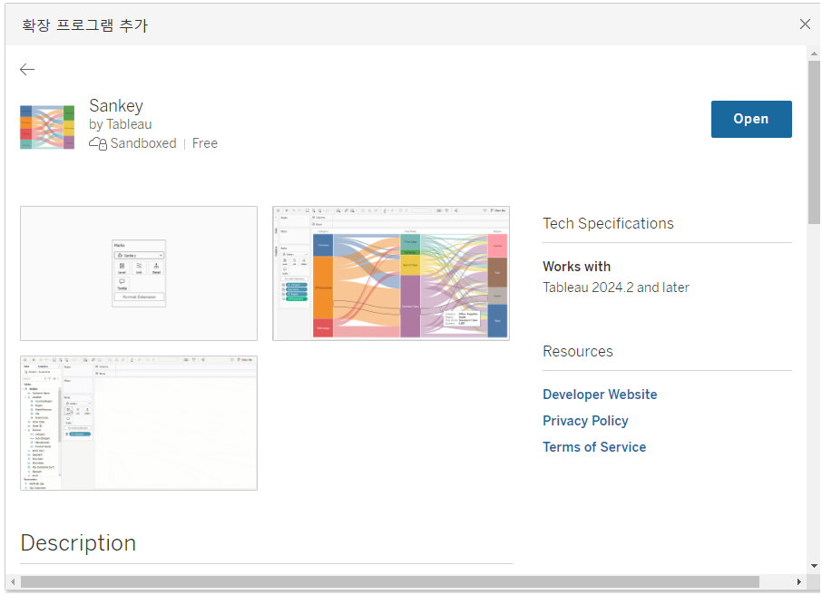Click the 'Sankey' extension title text

pyautogui.click(x=116, y=105)
